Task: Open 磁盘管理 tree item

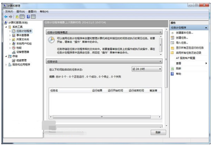Action: pyautogui.click(x=21, y=60)
